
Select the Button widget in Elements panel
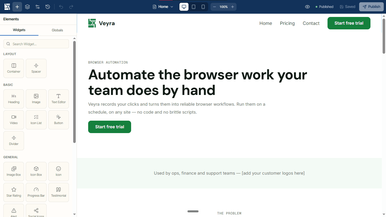[58, 120]
